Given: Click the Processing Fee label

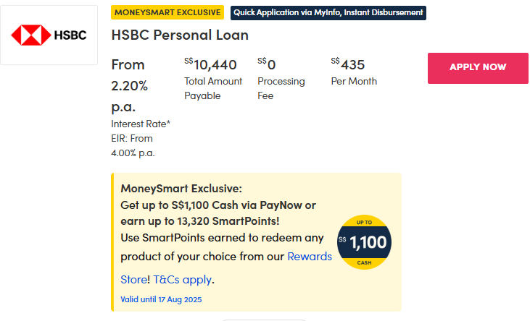Looking at the screenshot, I should (281, 88).
